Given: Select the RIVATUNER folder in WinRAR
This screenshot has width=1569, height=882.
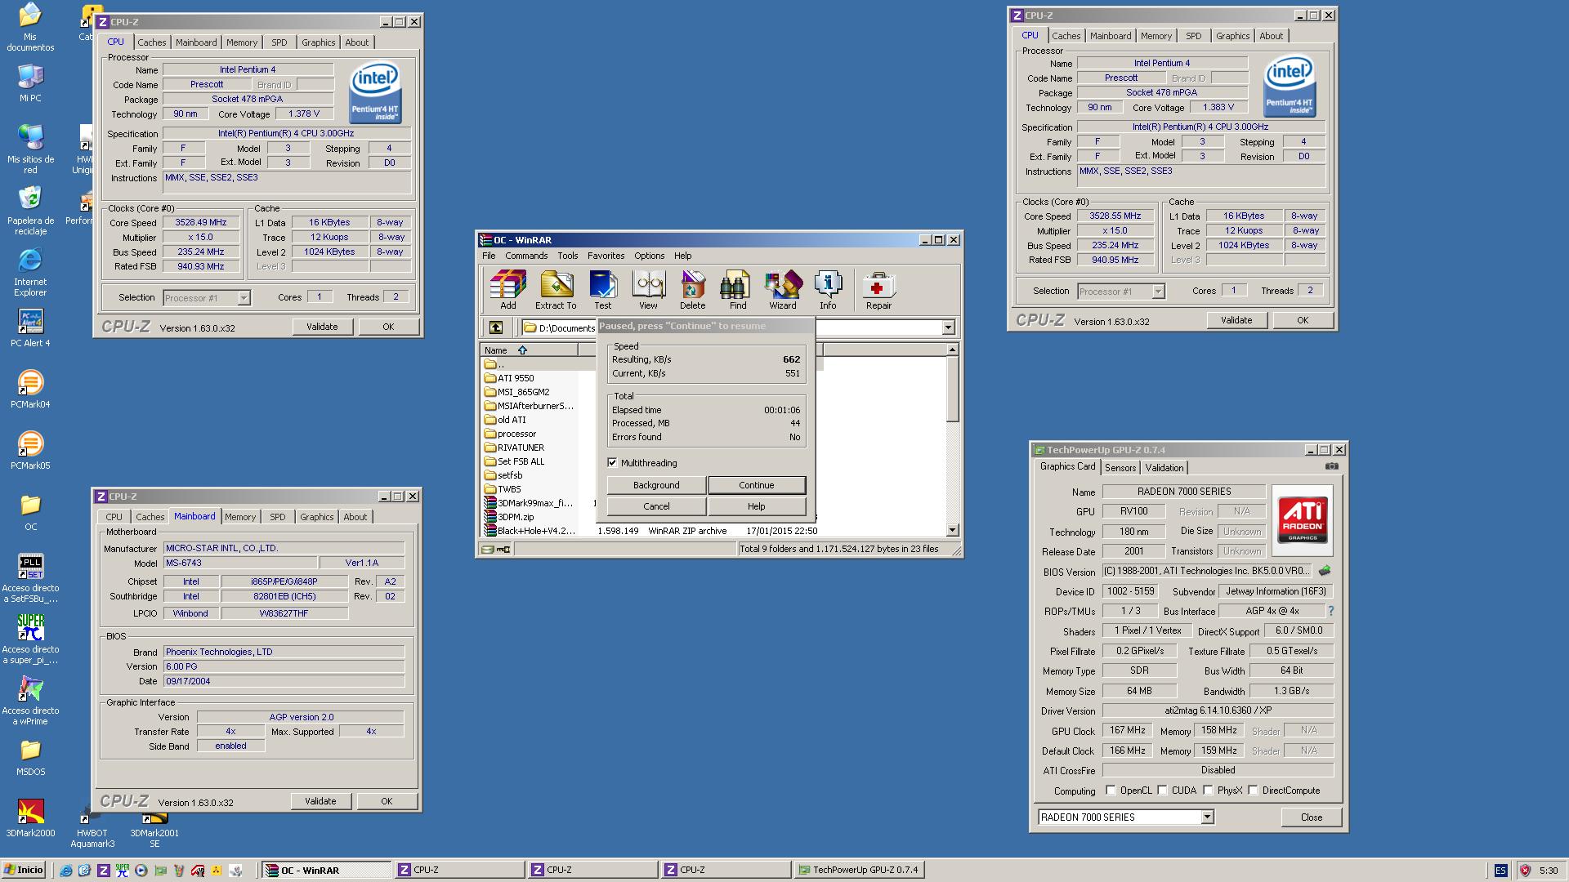Looking at the screenshot, I should tap(521, 448).
